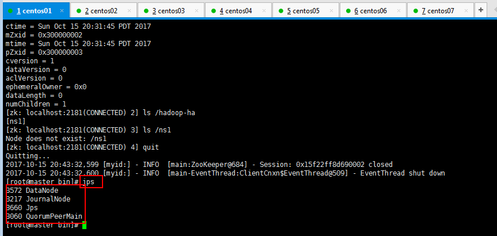The width and height of the screenshot is (497, 236).
Task: Click the green status dot on centos02
Action: [x=77, y=10]
